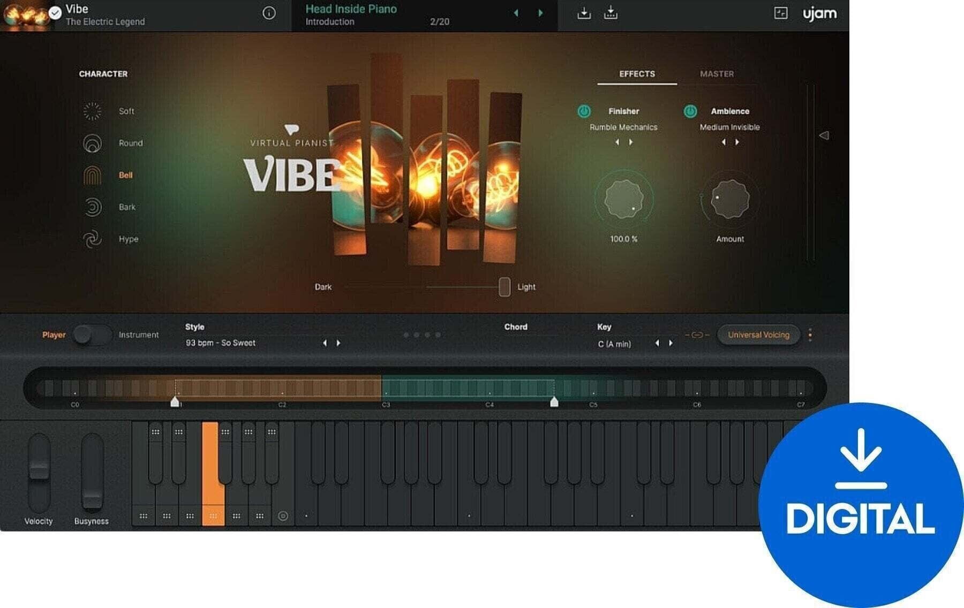Image resolution: width=964 pixels, height=608 pixels.
Task: Go to previous preset arrow
Action: (x=516, y=13)
